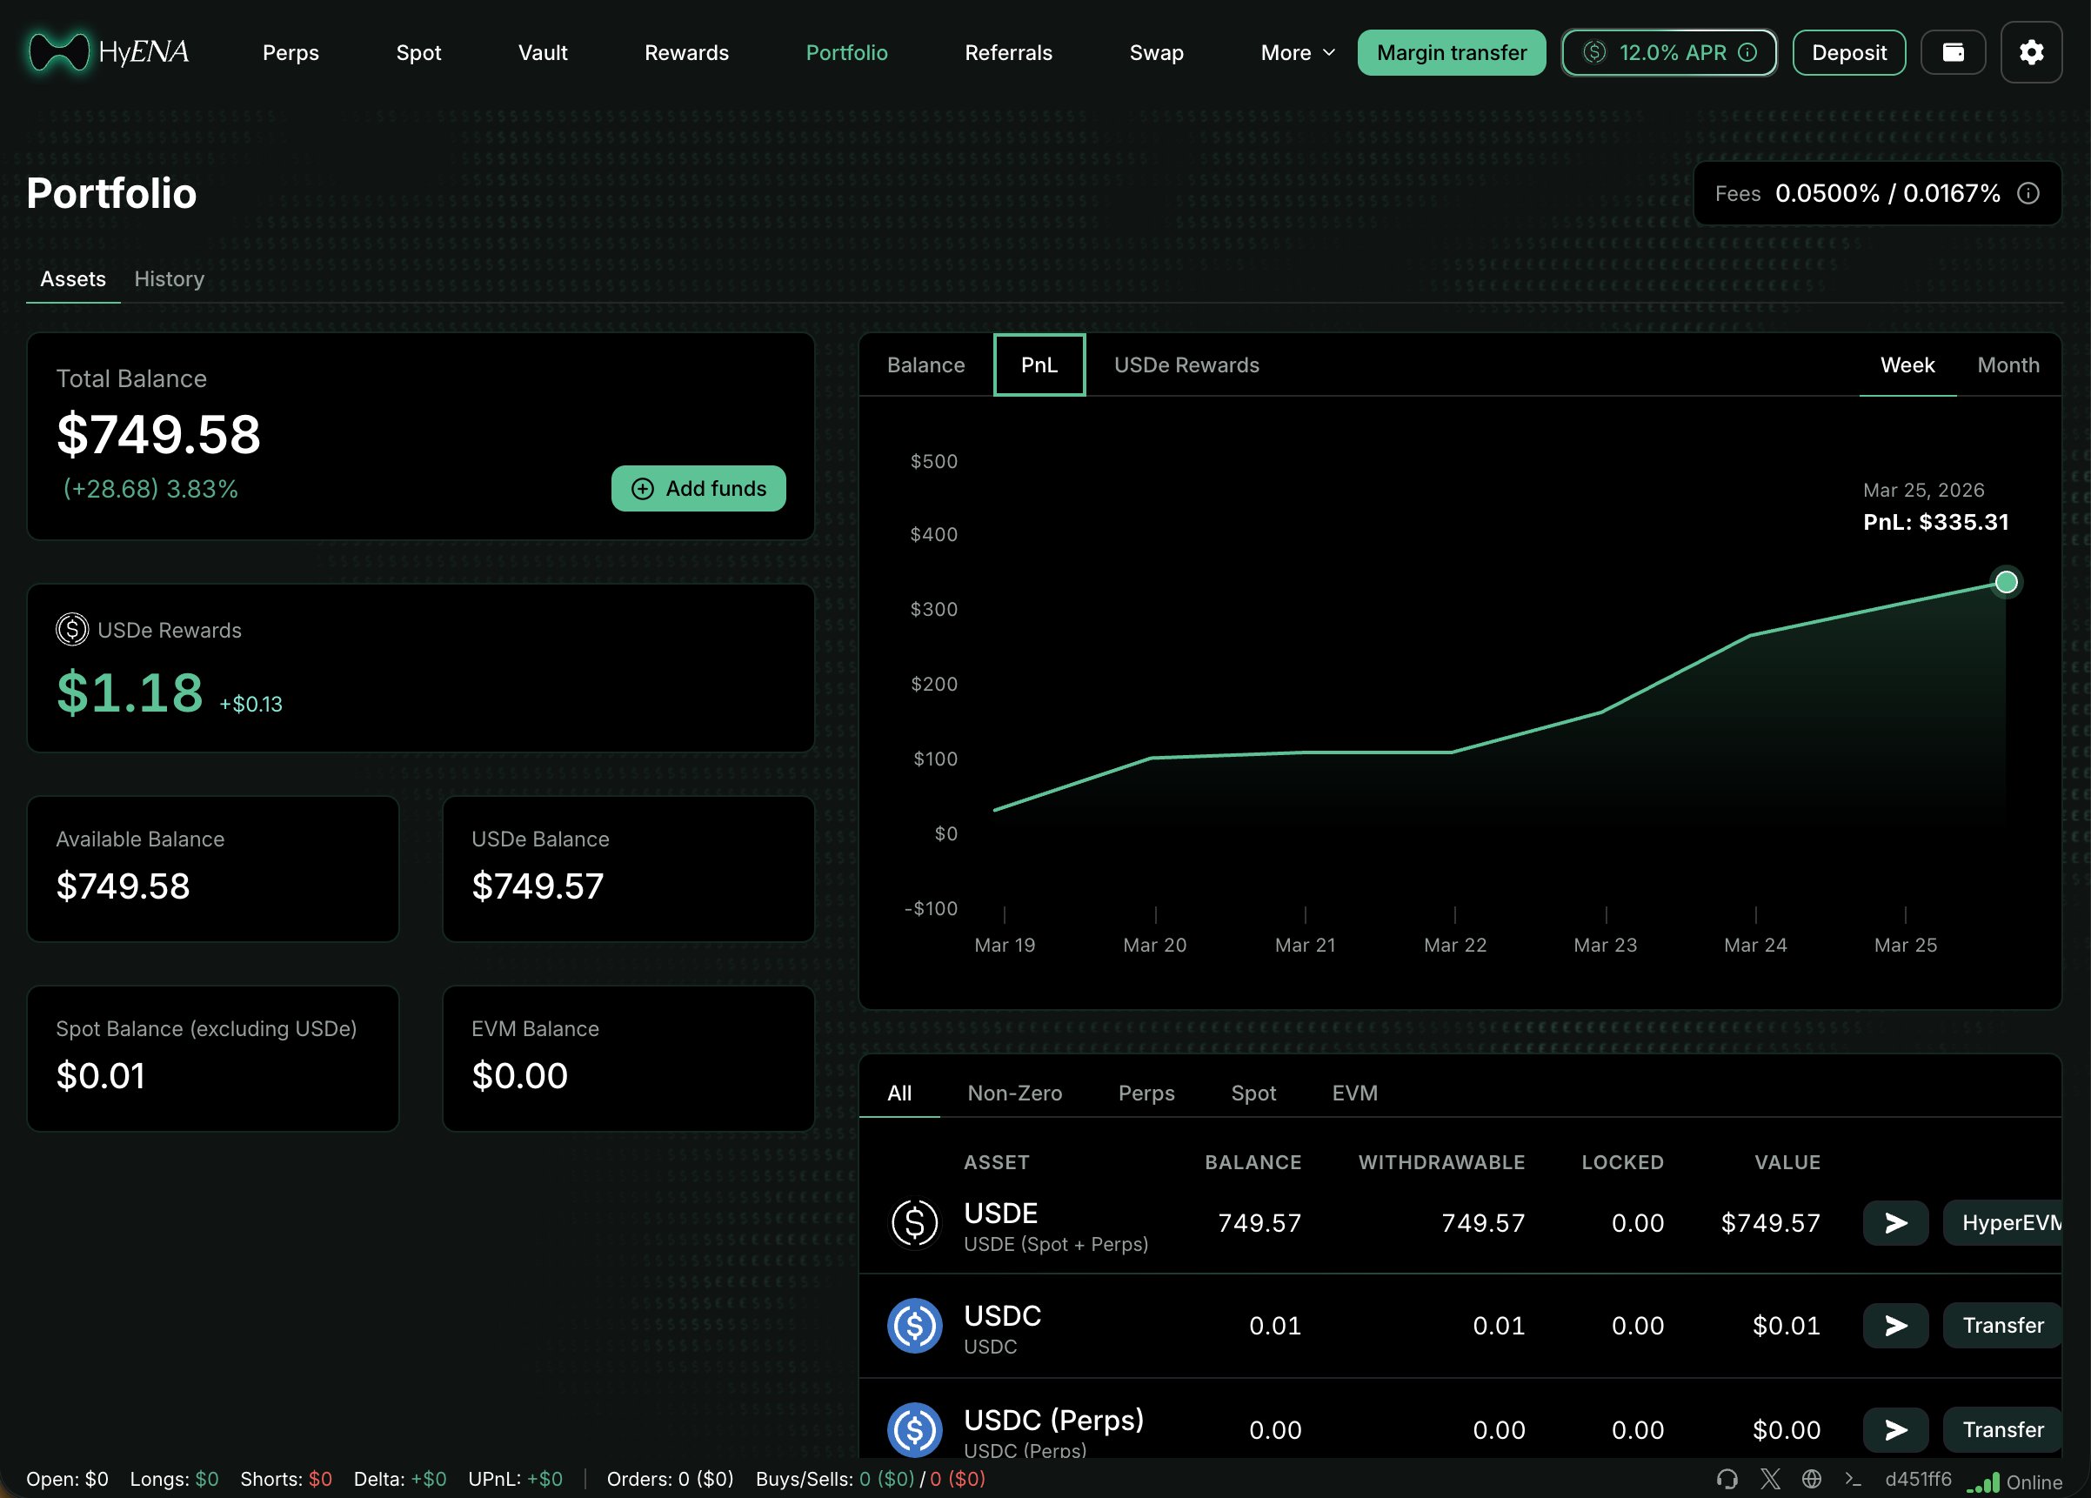Click the Add funds button
2091x1498 pixels.
coord(698,489)
